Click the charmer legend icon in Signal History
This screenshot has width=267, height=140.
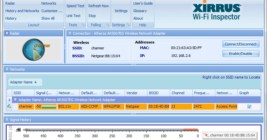click(206, 135)
